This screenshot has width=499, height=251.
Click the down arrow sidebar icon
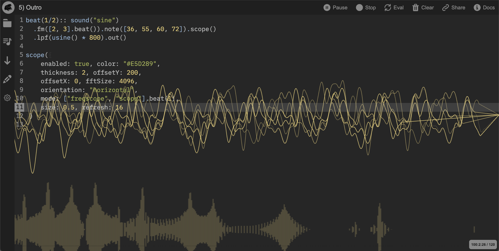point(7,60)
